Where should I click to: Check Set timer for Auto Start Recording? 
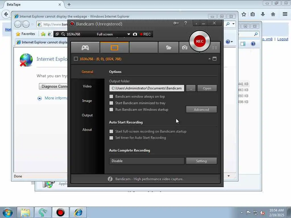[x=111, y=138]
